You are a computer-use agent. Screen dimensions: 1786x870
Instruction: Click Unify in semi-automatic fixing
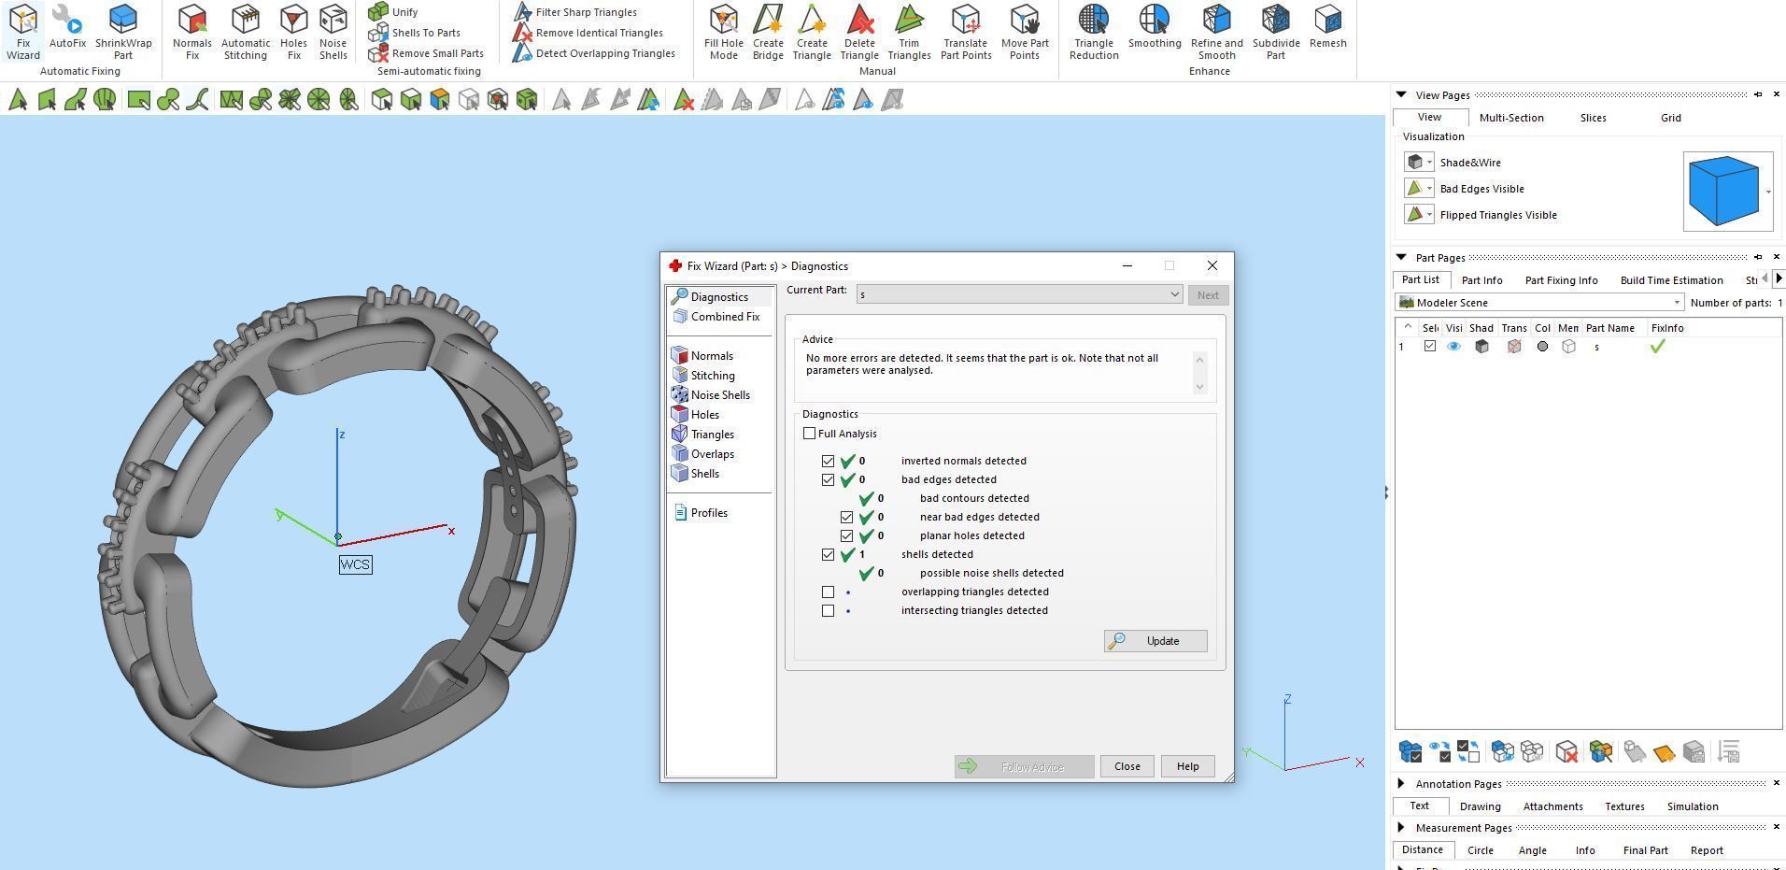click(x=393, y=12)
